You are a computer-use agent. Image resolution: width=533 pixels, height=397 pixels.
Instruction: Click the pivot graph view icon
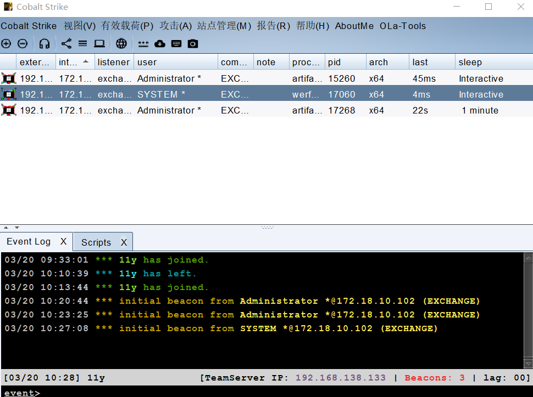[x=66, y=43]
